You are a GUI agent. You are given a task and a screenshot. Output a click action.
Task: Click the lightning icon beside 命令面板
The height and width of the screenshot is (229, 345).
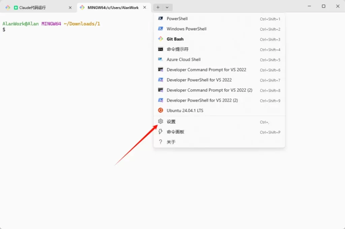(161, 131)
